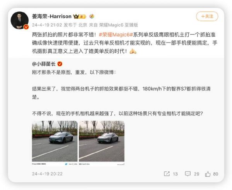232x190 pixels.
Task: Open the profile avatar photo
Action: [x=20, y=20]
